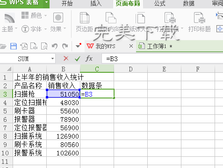The width and height of the screenshot is (223, 168).
Task: Open the 效果 theme effects option
Action: point(58,22)
